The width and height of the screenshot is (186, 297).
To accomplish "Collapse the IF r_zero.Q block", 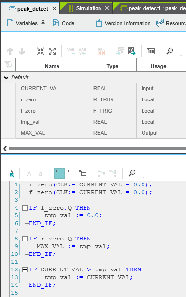I will point(25,239).
